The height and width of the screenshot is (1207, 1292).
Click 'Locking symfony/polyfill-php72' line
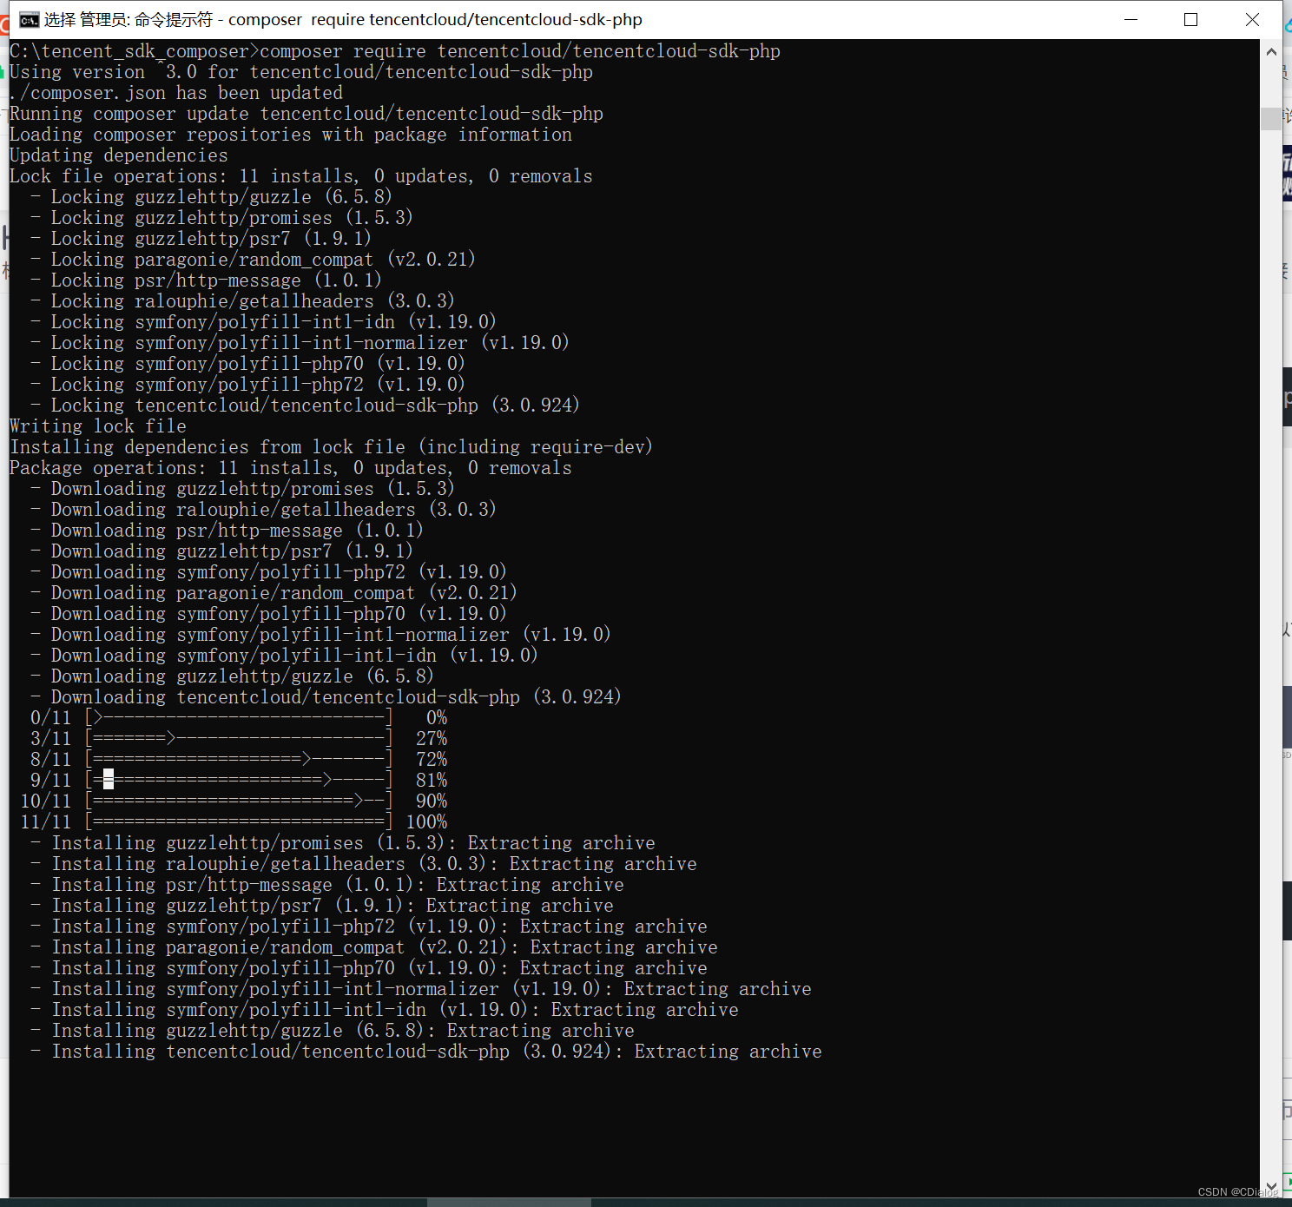point(247,385)
